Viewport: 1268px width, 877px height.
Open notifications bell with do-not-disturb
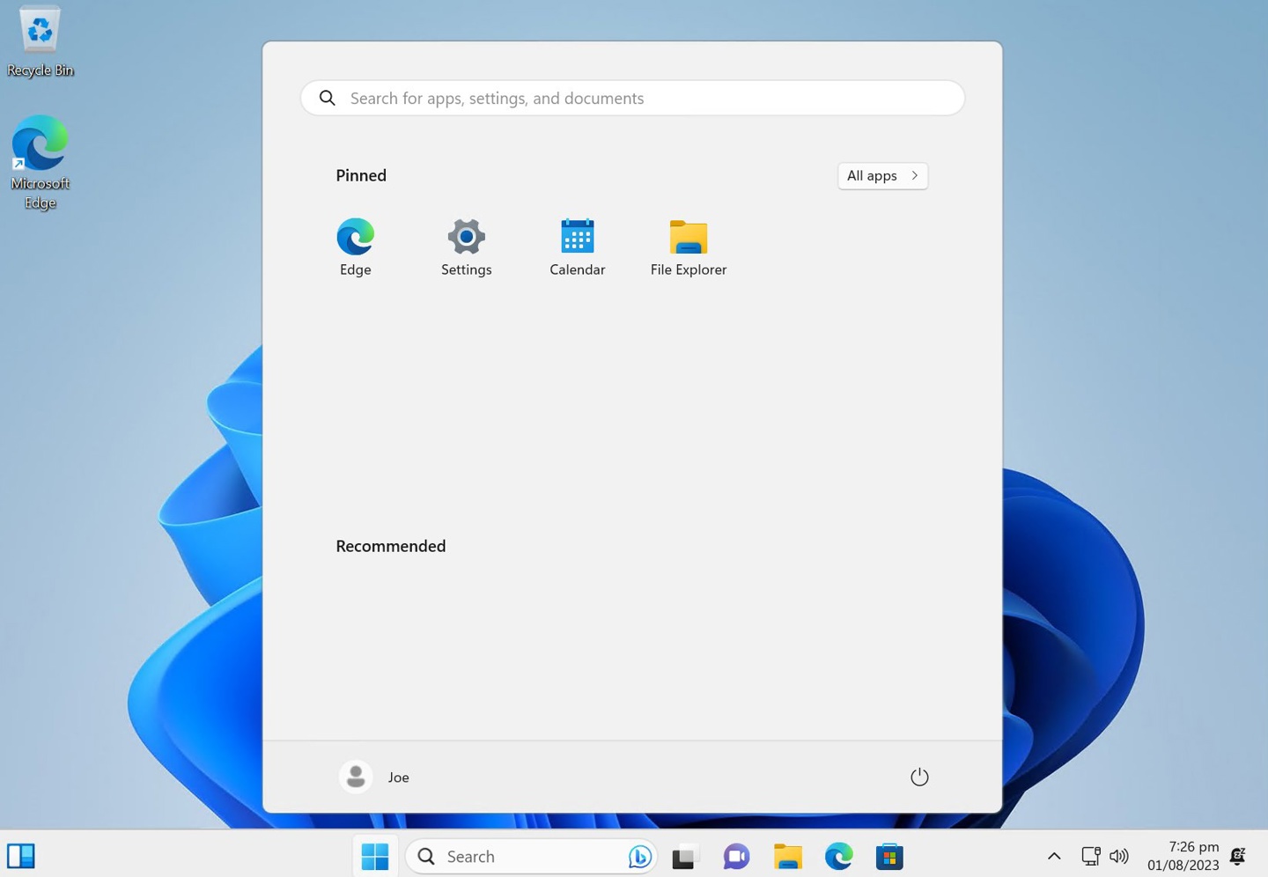tap(1238, 856)
